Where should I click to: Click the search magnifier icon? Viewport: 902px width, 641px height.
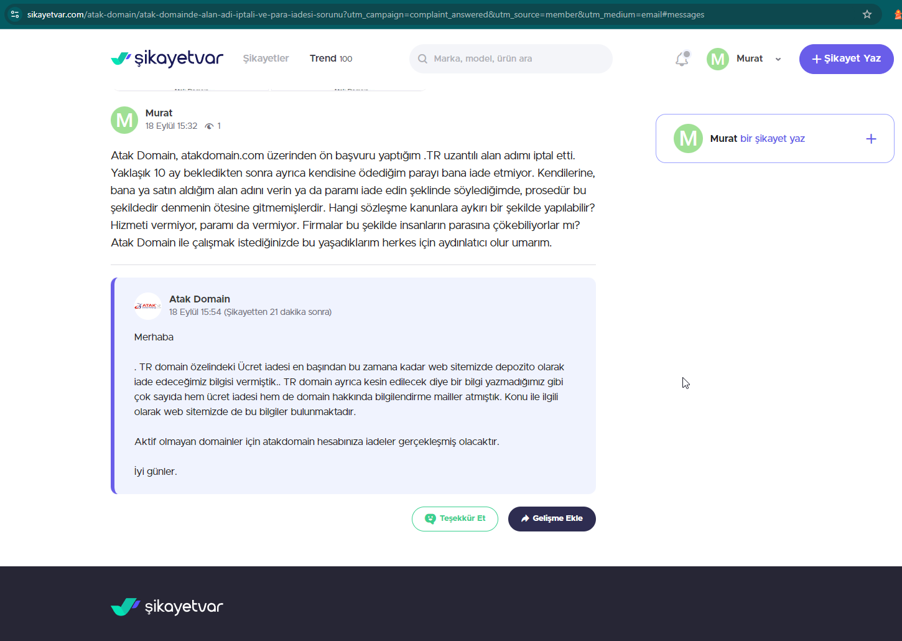tap(422, 58)
